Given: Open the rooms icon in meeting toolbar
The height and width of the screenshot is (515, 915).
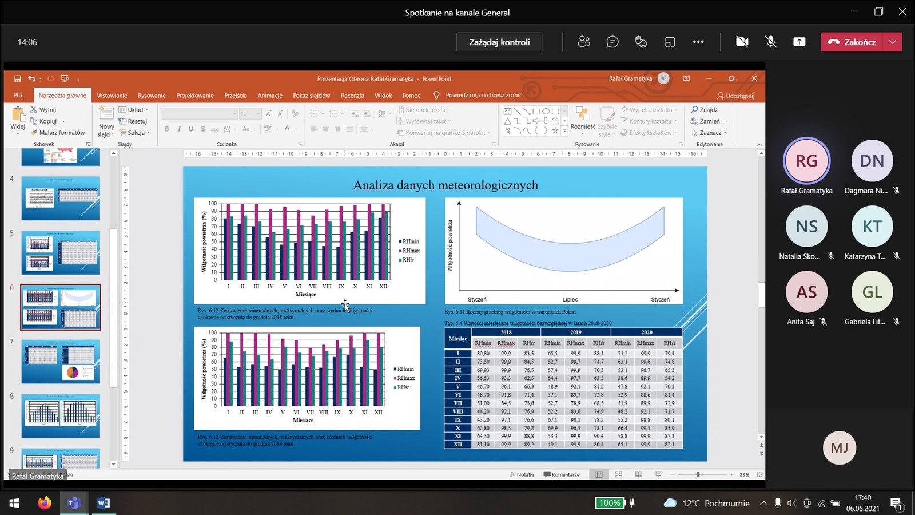Looking at the screenshot, I should click(x=670, y=42).
